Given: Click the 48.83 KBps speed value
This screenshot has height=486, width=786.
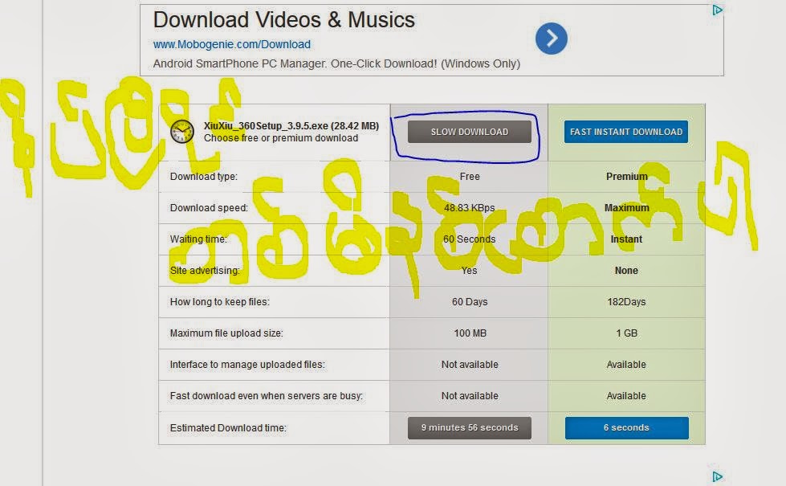Looking at the screenshot, I should (469, 207).
